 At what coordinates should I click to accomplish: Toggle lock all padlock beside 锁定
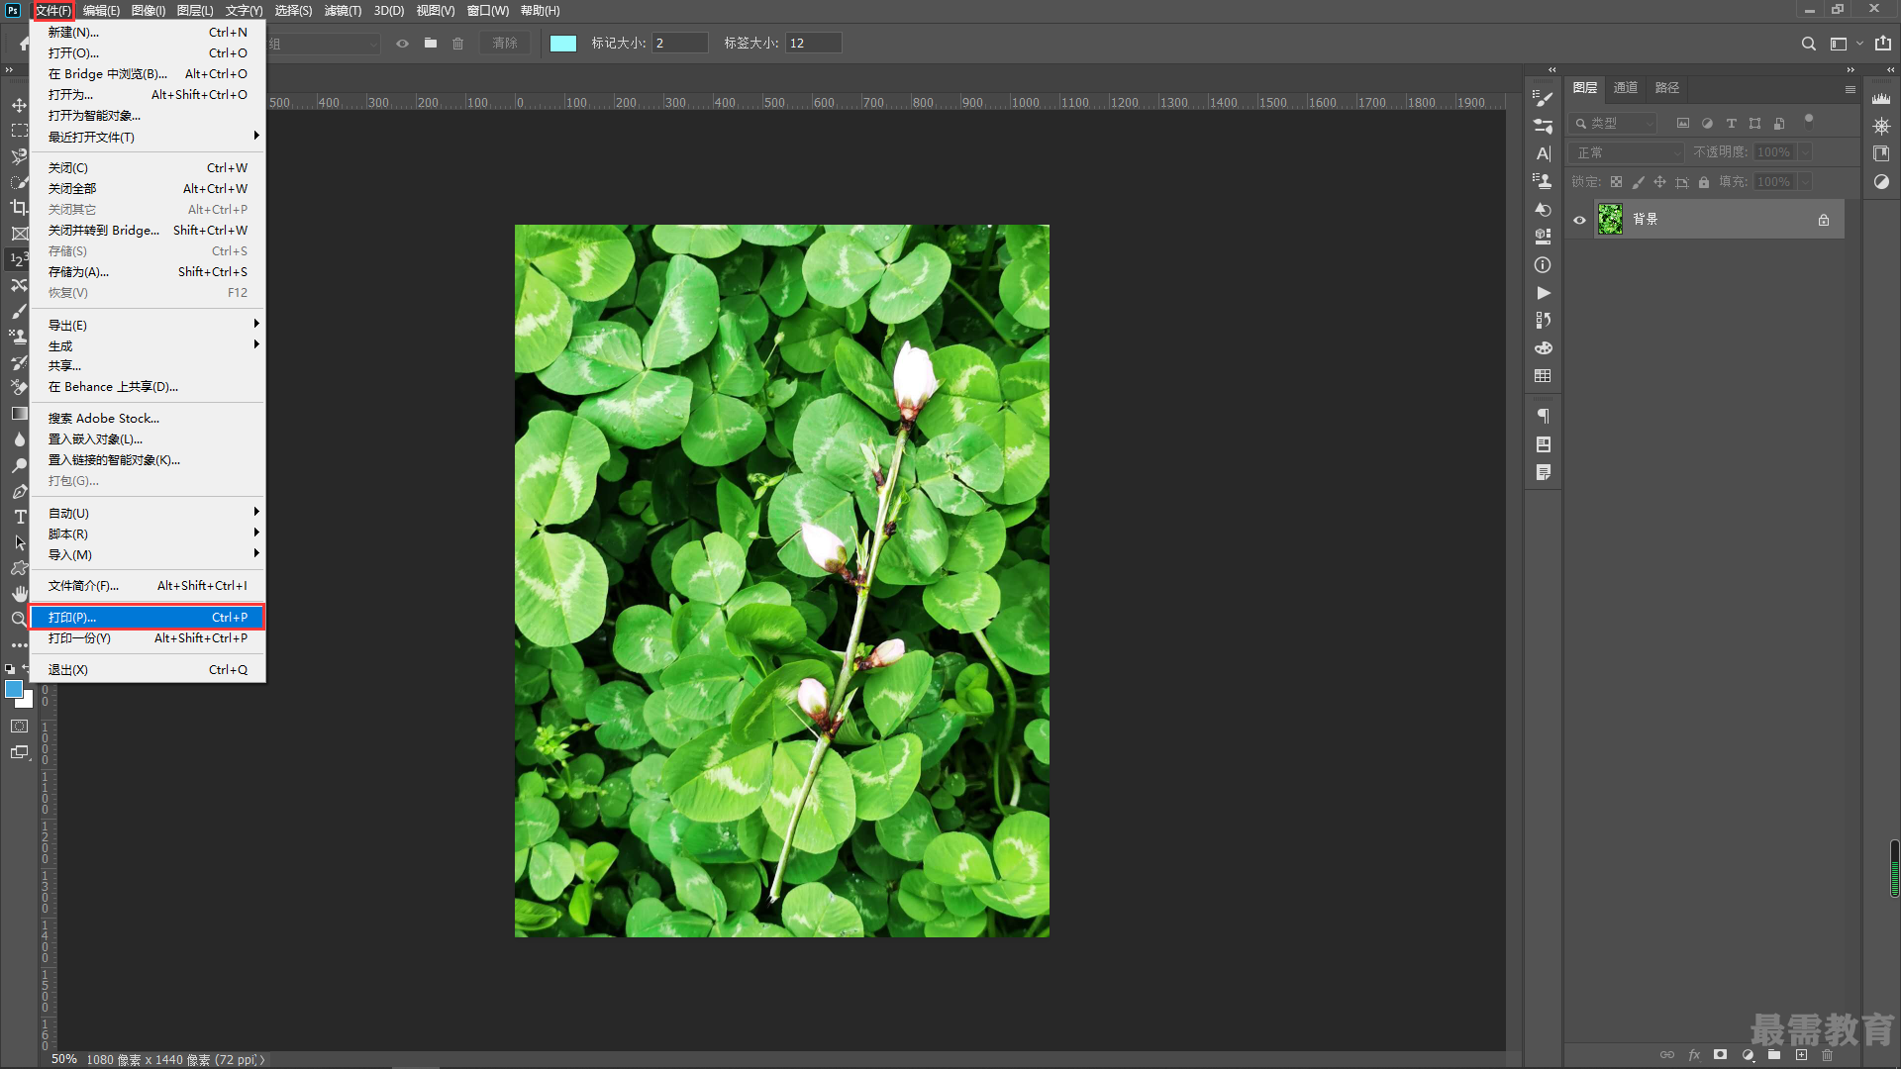[1703, 182]
